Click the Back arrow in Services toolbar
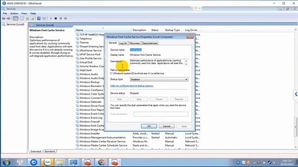The width and height of the screenshot is (298, 167). (x=4, y=19)
